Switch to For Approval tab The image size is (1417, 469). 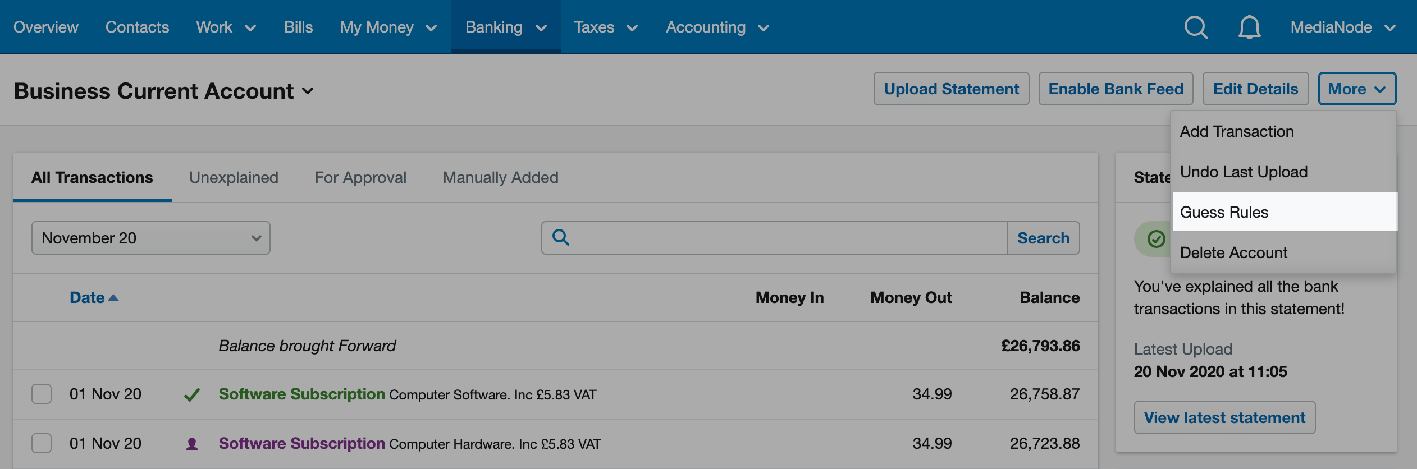pyautogui.click(x=360, y=177)
